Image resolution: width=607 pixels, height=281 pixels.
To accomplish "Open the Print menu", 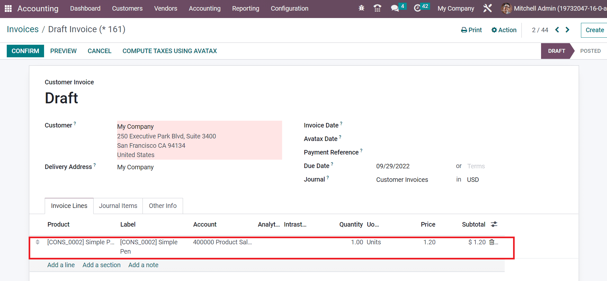I will coord(471,30).
